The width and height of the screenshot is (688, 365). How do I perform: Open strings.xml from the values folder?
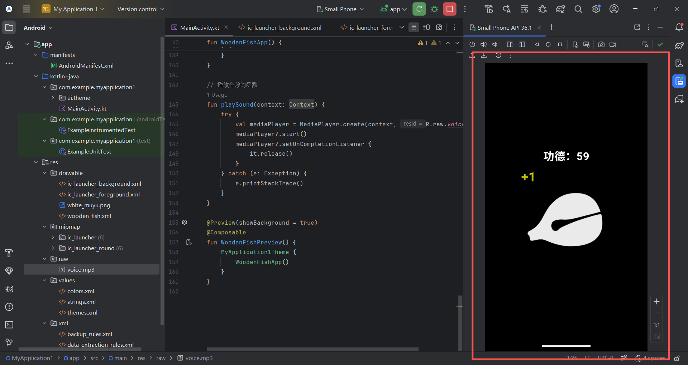(x=81, y=302)
